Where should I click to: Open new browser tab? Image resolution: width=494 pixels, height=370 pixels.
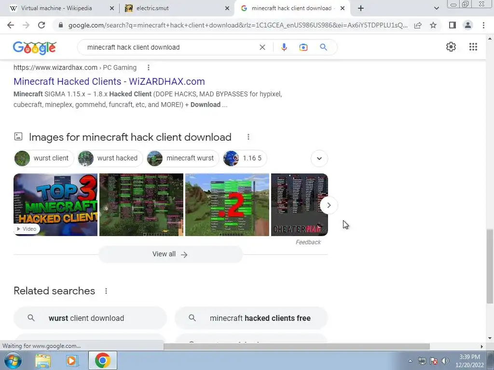[361, 8]
